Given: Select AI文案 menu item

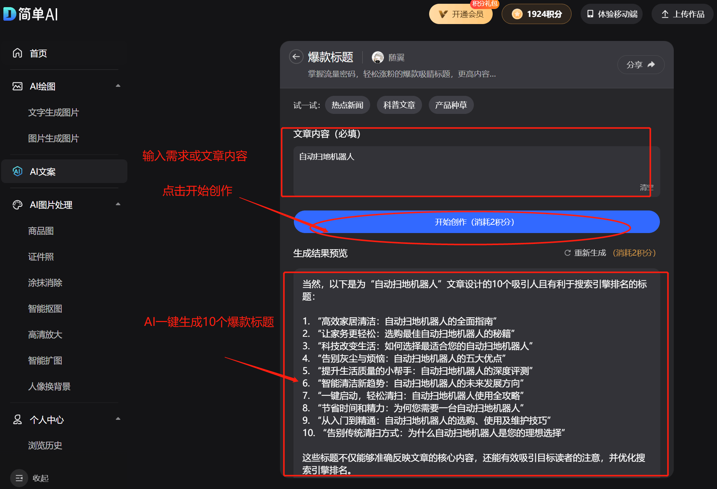Looking at the screenshot, I should coord(64,171).
